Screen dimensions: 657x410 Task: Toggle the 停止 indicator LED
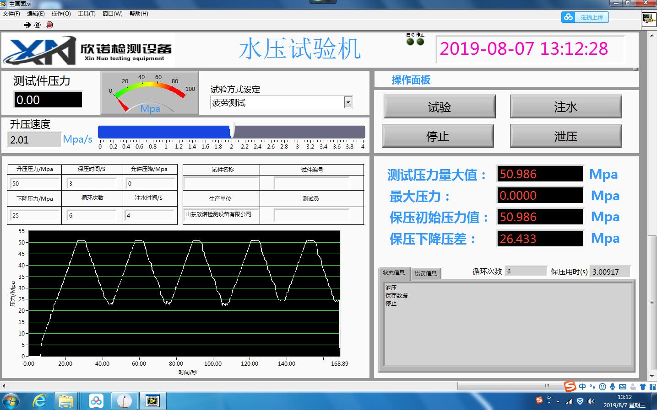[x=420, y=42]
